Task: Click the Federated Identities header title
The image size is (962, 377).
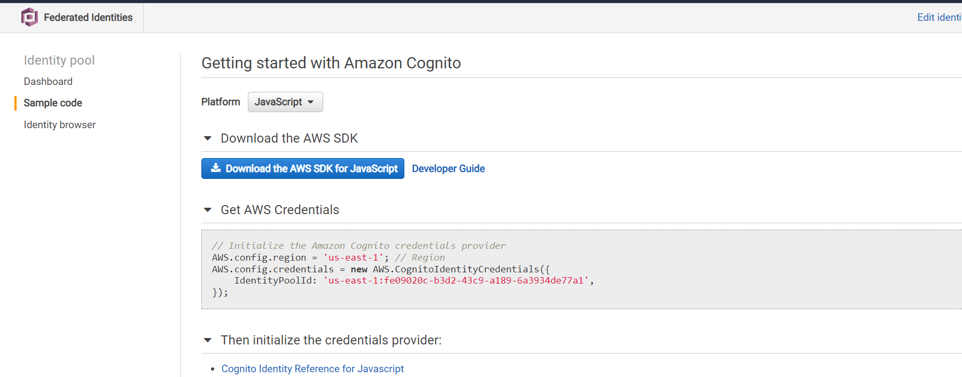Action: pyautogui.click(x=88, y=18)
